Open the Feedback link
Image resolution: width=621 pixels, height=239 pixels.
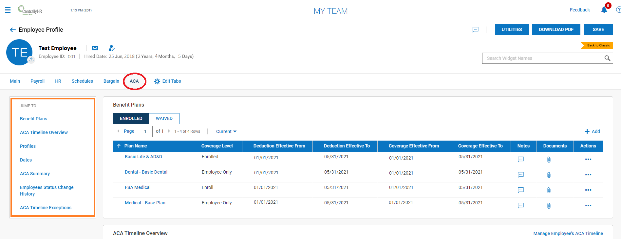coord(580,10)
